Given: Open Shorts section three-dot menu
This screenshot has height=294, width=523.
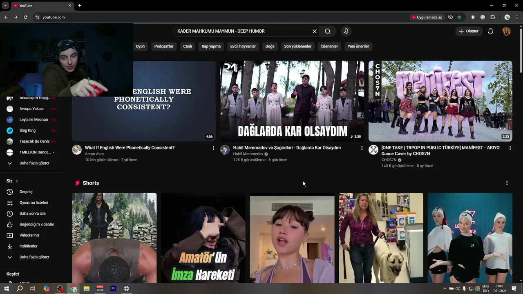Looking at the screenshot, I should [507, 183].
